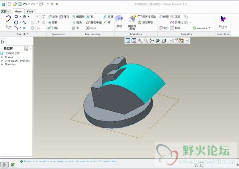The image size is (239, 169).
Task: Click the zoom window icon
Action: point(134,41)
